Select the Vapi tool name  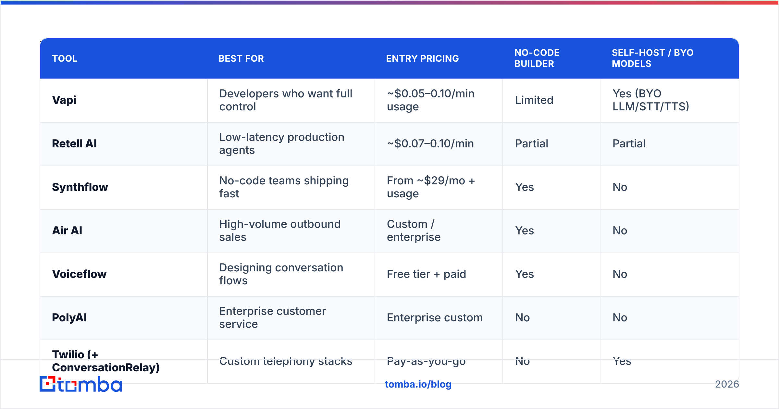[64, 100]
